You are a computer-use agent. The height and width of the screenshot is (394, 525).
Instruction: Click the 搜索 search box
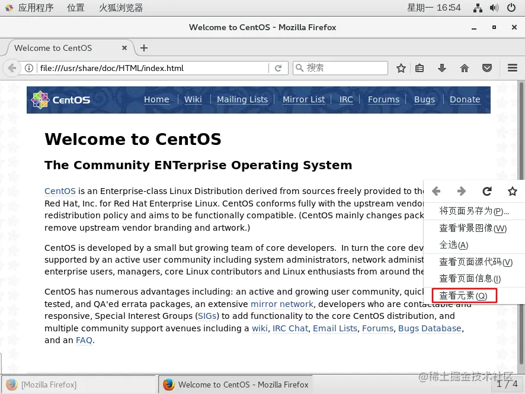coord(340,68)
